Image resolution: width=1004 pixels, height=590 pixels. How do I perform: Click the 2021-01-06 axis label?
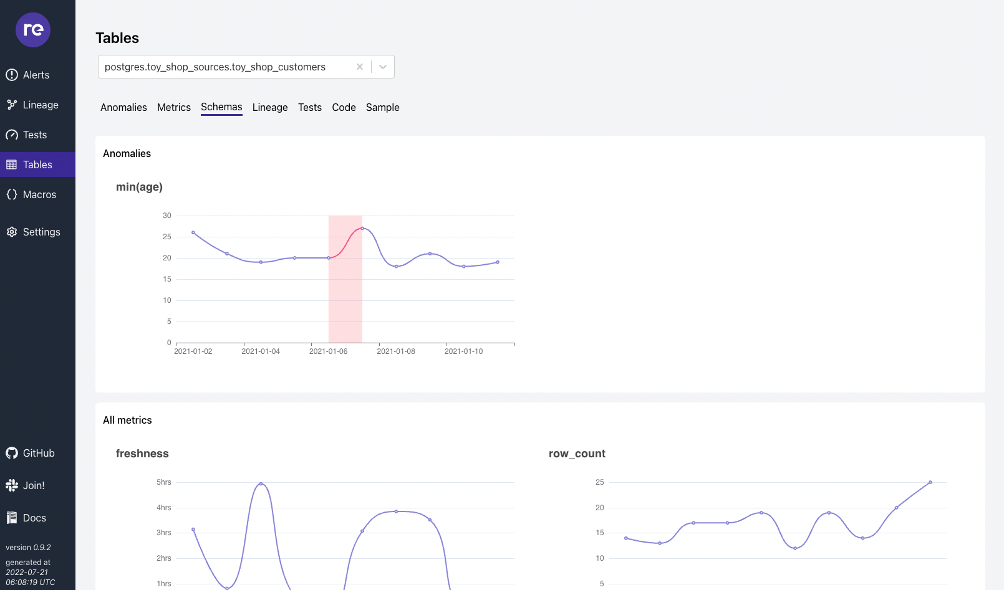[x=328, y=351]
